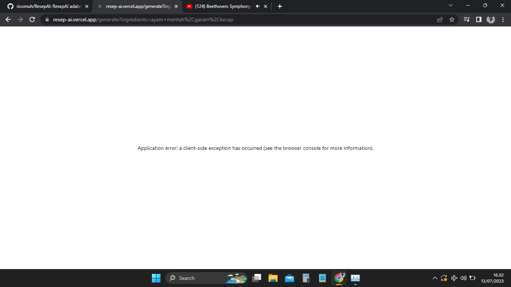Open Chrome media controls
511x287 pixels.
[x=466, y=19]
